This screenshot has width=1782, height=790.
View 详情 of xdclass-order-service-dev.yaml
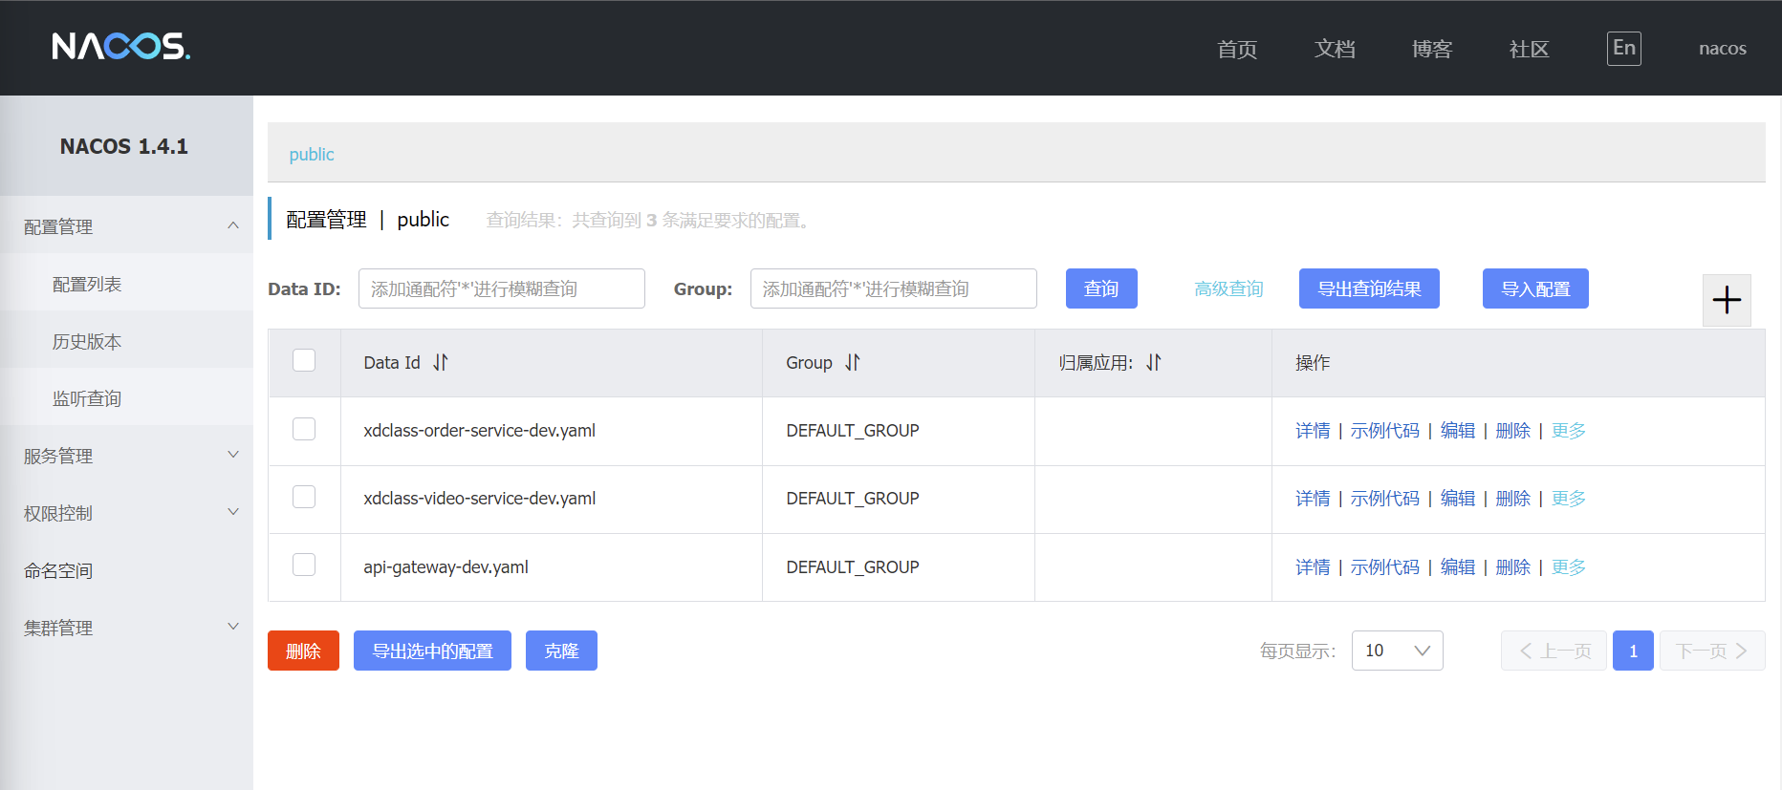(1313, 431)
